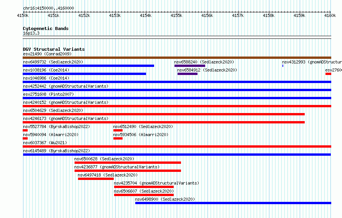342x218 pixels.
Task: Click the purple bar under nsv6584912
Action: coord(188,74)
